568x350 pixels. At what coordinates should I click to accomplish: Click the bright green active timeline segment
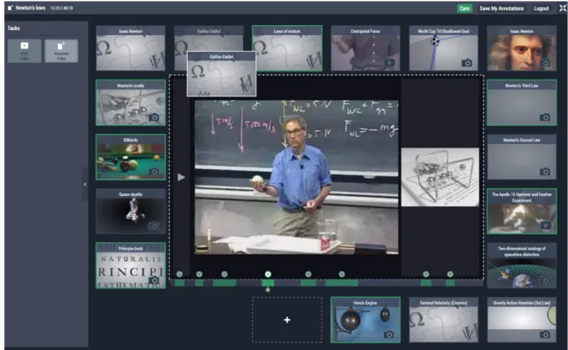point(268,283)
